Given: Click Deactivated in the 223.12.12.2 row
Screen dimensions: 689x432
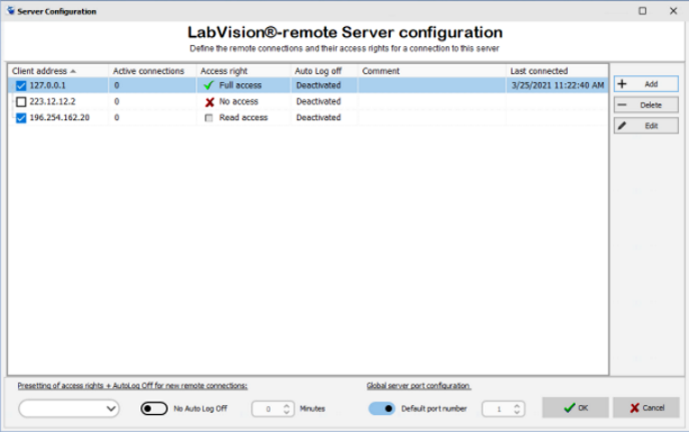Looking at the screenshot, I should pyautogui.click(x=319, y=101).
